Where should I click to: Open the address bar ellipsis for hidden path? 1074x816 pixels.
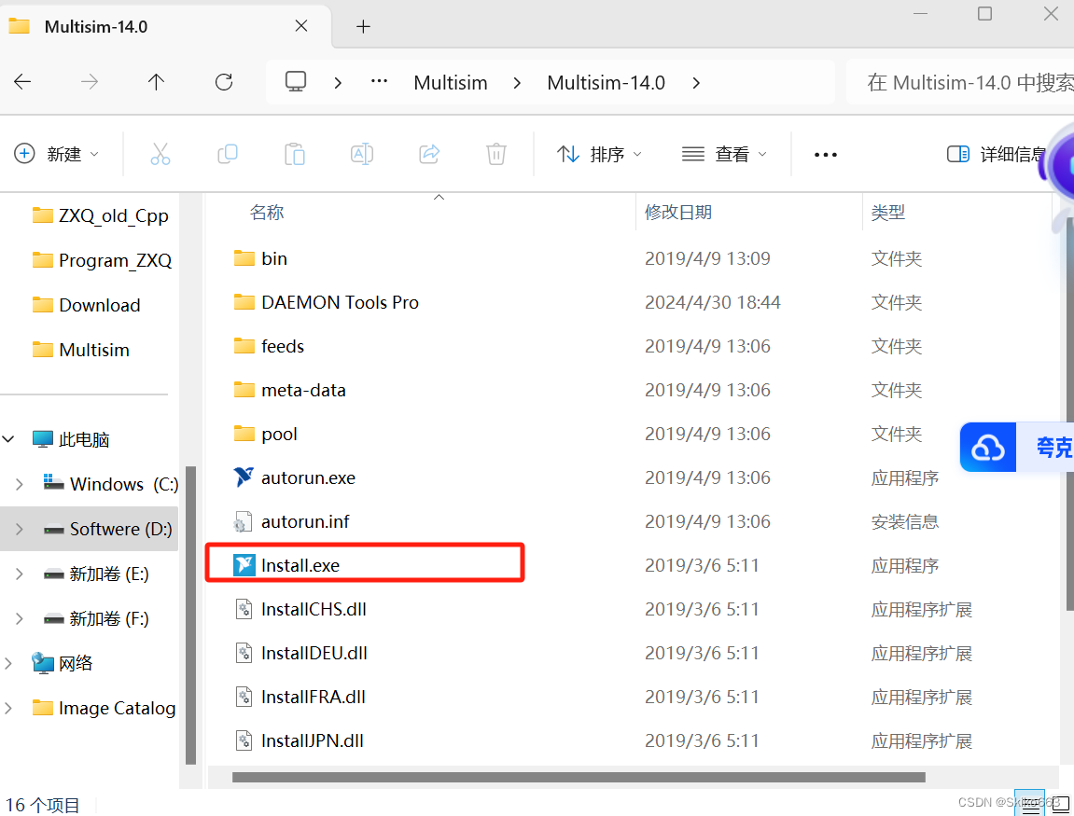click(x=380, y=81)
